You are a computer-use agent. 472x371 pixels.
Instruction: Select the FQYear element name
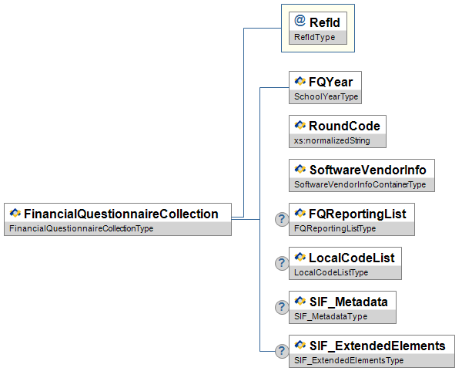coord(331,81)
